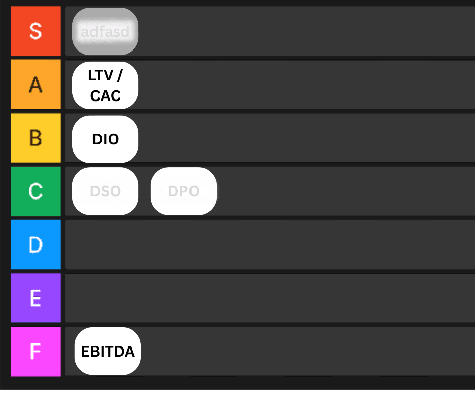Click the empty D tier row area
Image resolution: width=475 pixels, height=398 pixels.
pyautogui.click(x=270, y=245)
